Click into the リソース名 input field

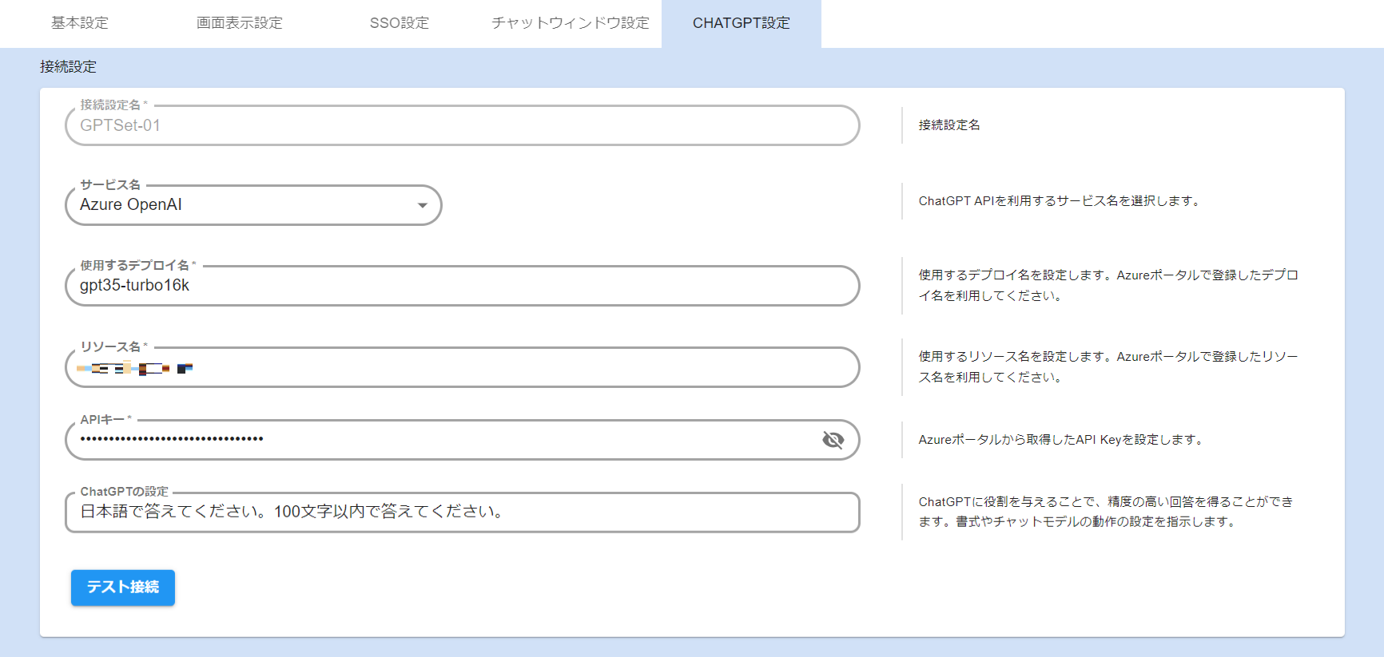pos(511,368)
